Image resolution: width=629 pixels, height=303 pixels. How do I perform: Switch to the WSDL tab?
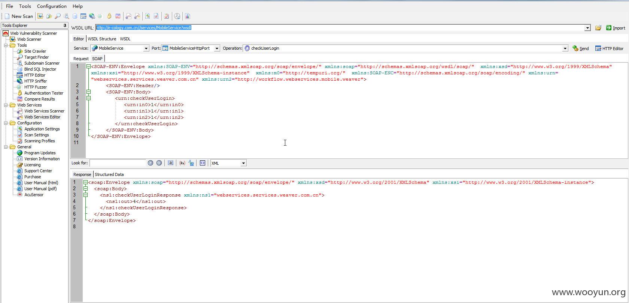(125, 39)
